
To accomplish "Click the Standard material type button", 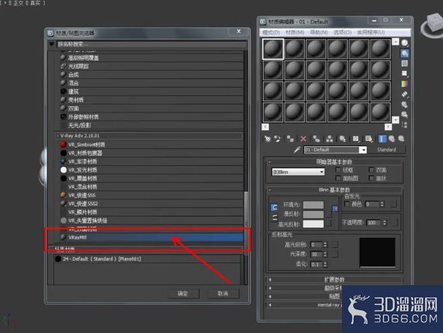I will pyautogui.click(x=387, y=150).
